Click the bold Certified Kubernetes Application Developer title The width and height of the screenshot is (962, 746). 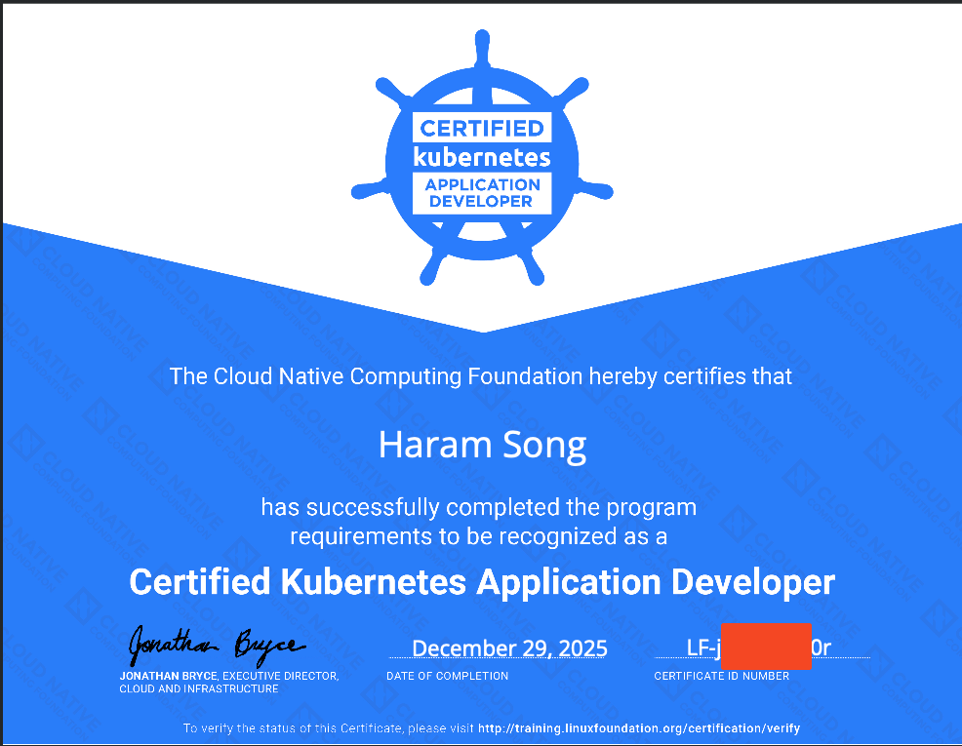pyautogui.click(x=482, y=582)
